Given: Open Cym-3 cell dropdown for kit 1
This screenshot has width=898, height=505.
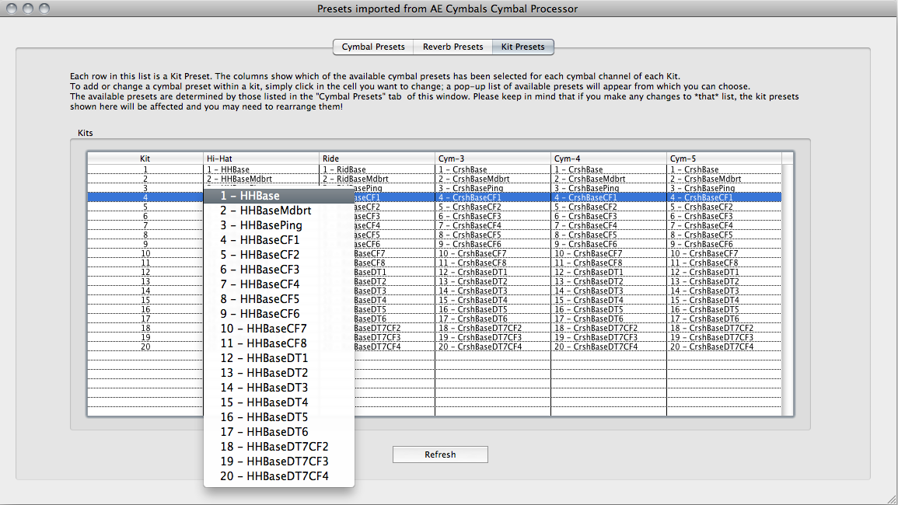Looking at the screenshot, I should [x=493, y=169].
